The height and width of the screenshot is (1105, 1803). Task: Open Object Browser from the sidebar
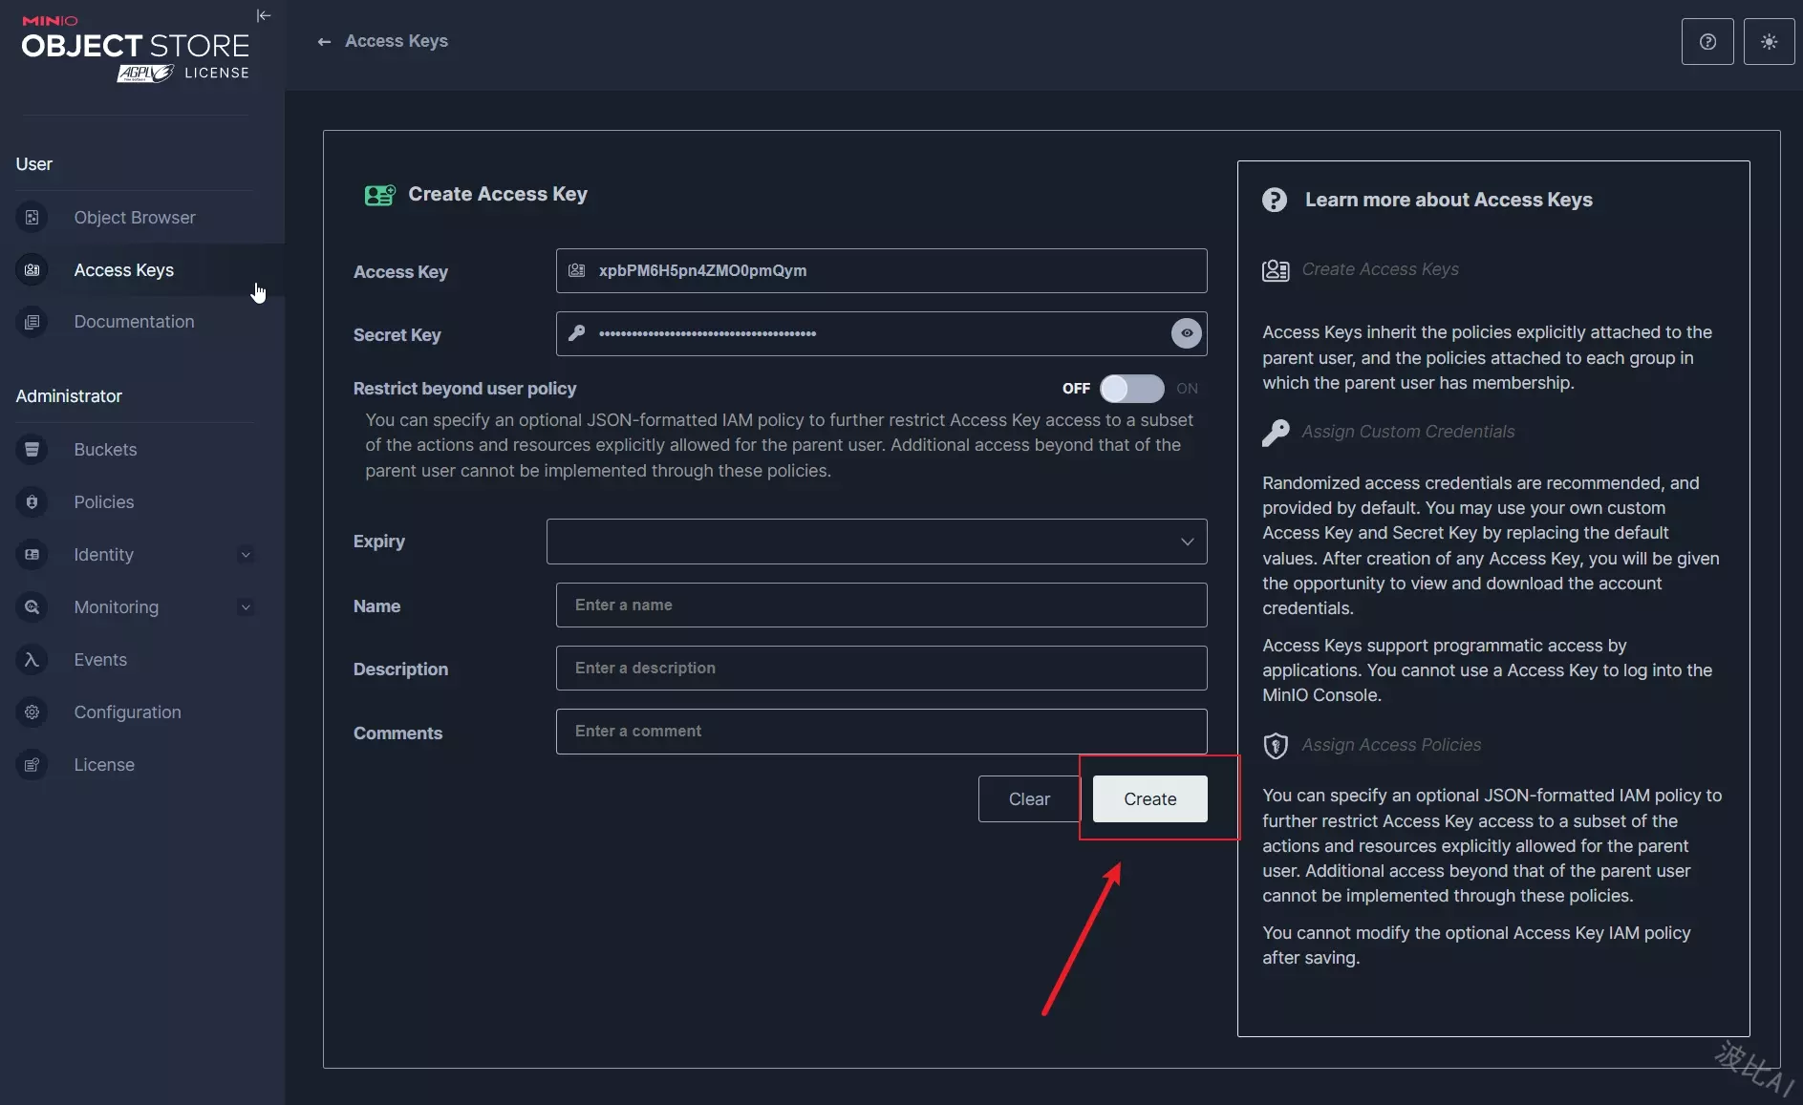[x=135, y=218]
